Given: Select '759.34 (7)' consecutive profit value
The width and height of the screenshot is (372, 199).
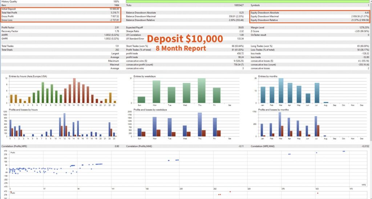Looking at the screenshot, I should (x=238, y=65).
